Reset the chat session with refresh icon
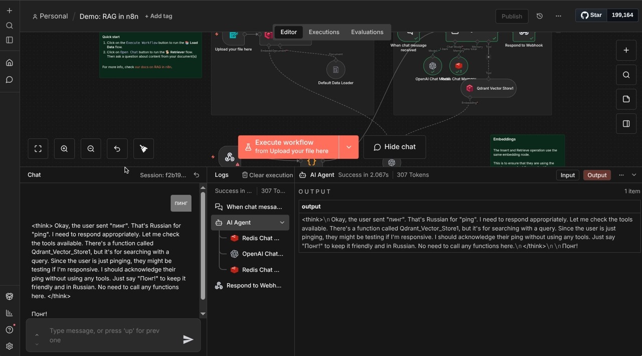This screenshot has width=642, height=356. coord(197,175)
